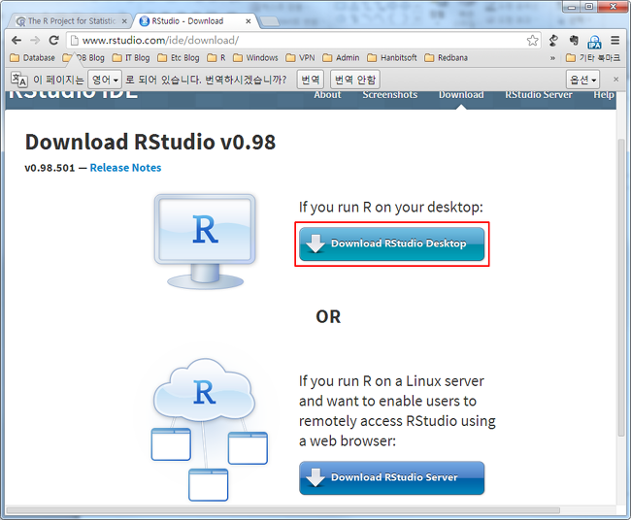Click the 번역 translate button

311,80
